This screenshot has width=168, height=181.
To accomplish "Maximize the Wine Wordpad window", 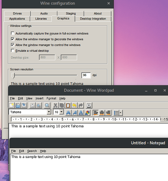I will 155,90.
